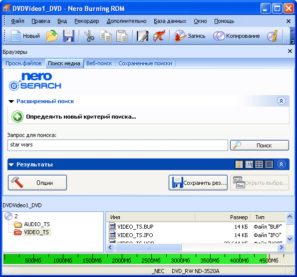297x277 pixels.
Task: Click the green plus add criterion icon
Action: 17,117
